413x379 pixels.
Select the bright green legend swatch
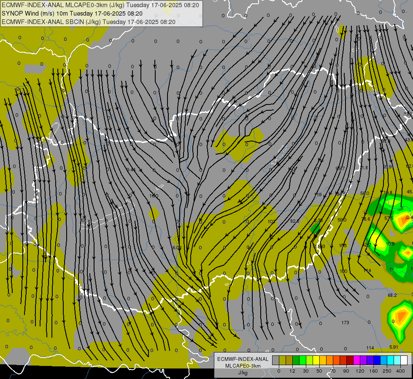click(x=302, y=360)
